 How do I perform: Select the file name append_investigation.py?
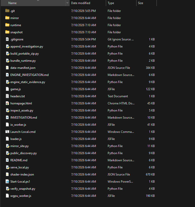click(x=27, y=46)
